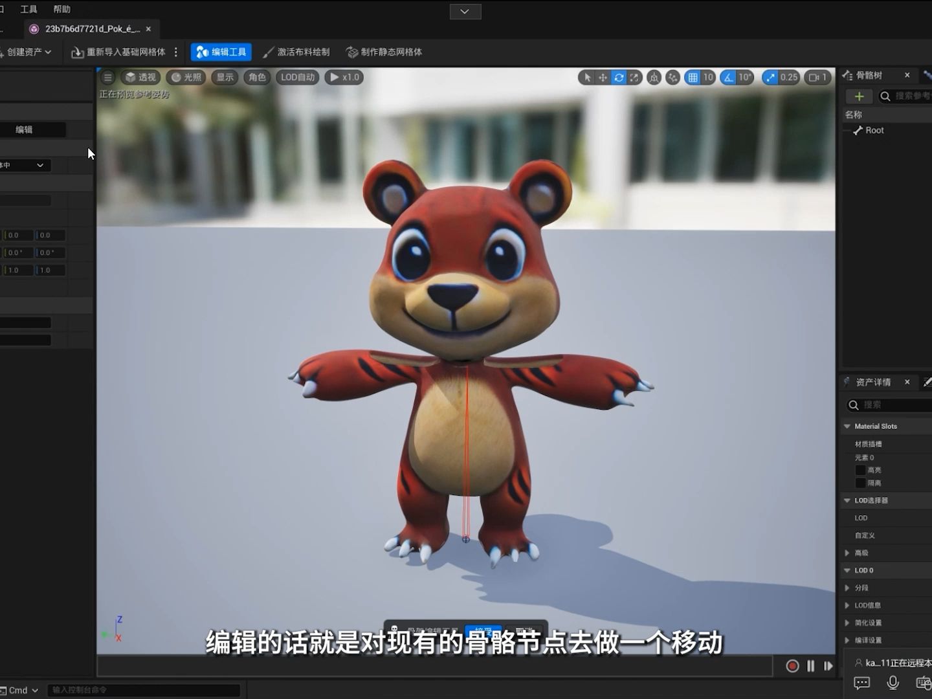This screenshot has height=699, width=932.
Task: Click the pause button in timeline bar
Action: tap(810, 666)
